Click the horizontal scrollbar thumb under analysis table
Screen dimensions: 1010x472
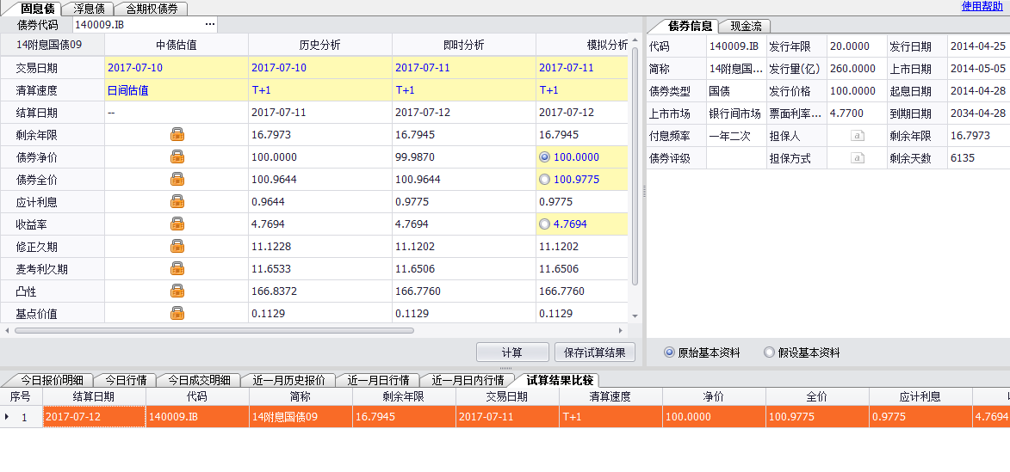coord(214,330)
